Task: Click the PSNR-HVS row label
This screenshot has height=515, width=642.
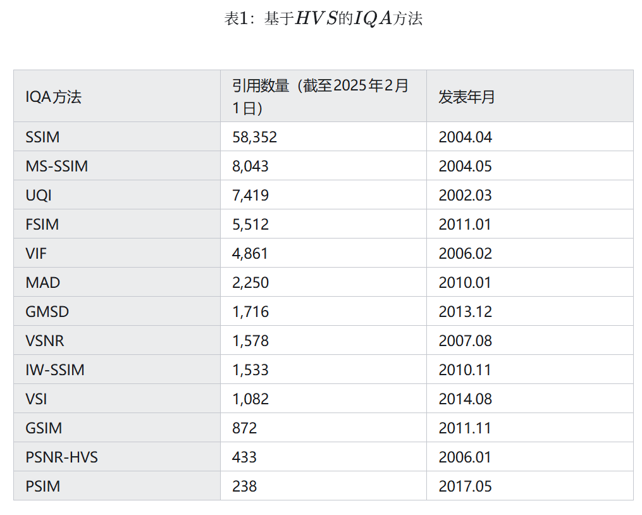Action: (x=62, y=457)
